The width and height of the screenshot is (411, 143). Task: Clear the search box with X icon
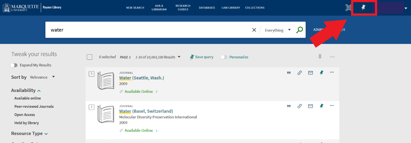click(x=254, y=30)
